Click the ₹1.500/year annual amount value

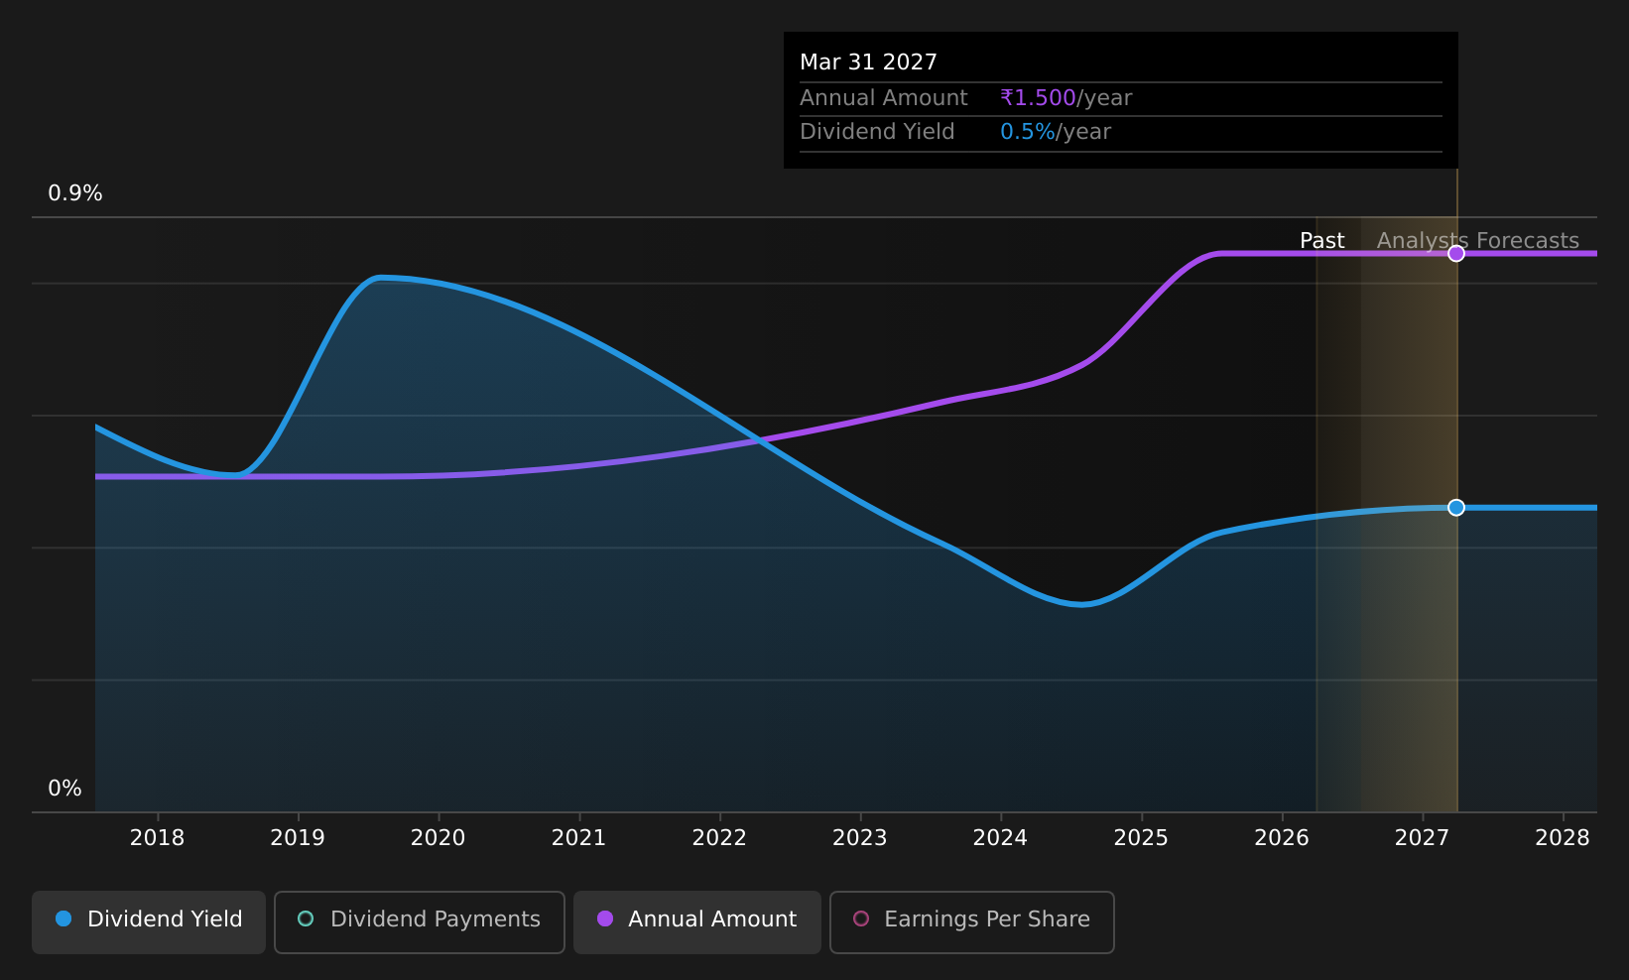pos(1065,98)
